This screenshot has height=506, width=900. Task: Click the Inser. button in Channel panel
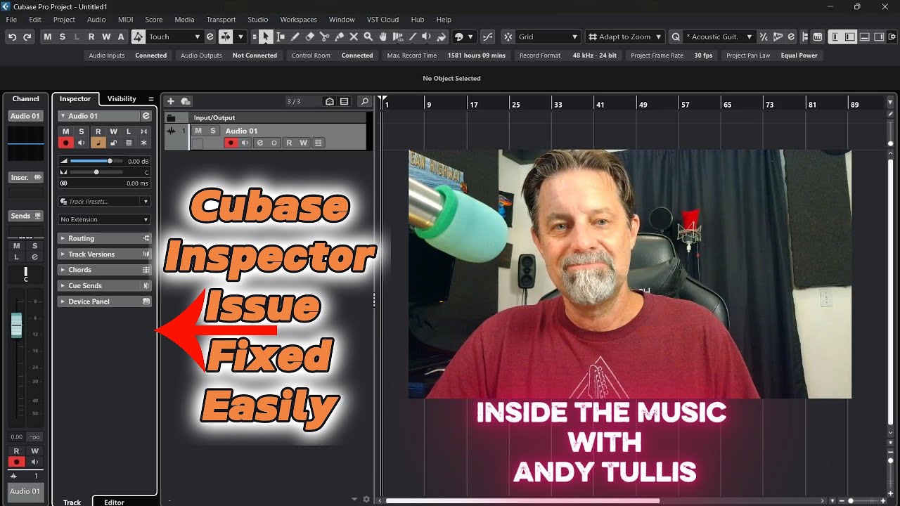pyautogui.click(x=26, y=177)
